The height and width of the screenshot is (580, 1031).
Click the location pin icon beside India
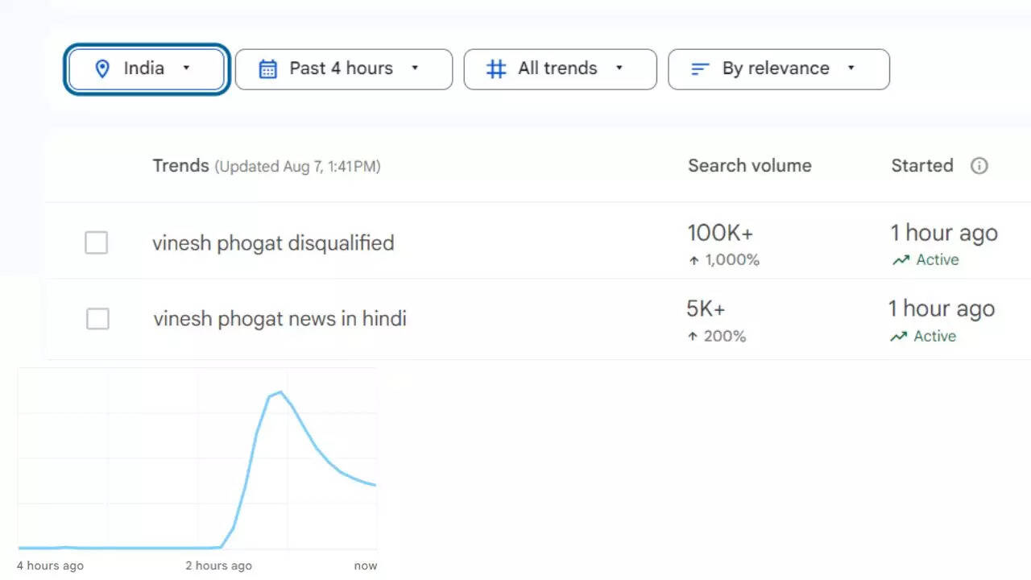102,69
